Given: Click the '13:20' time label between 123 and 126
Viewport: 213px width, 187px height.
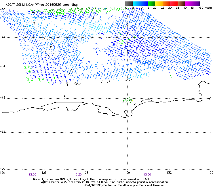Looking at the screenshot, I should (78, 175).
